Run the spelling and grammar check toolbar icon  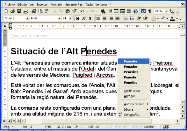click(47, 11)
